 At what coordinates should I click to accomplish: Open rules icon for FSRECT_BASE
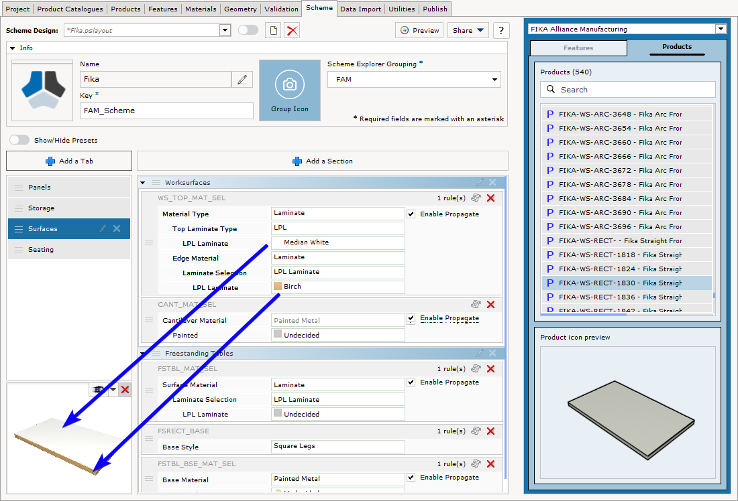click(476, 431)
